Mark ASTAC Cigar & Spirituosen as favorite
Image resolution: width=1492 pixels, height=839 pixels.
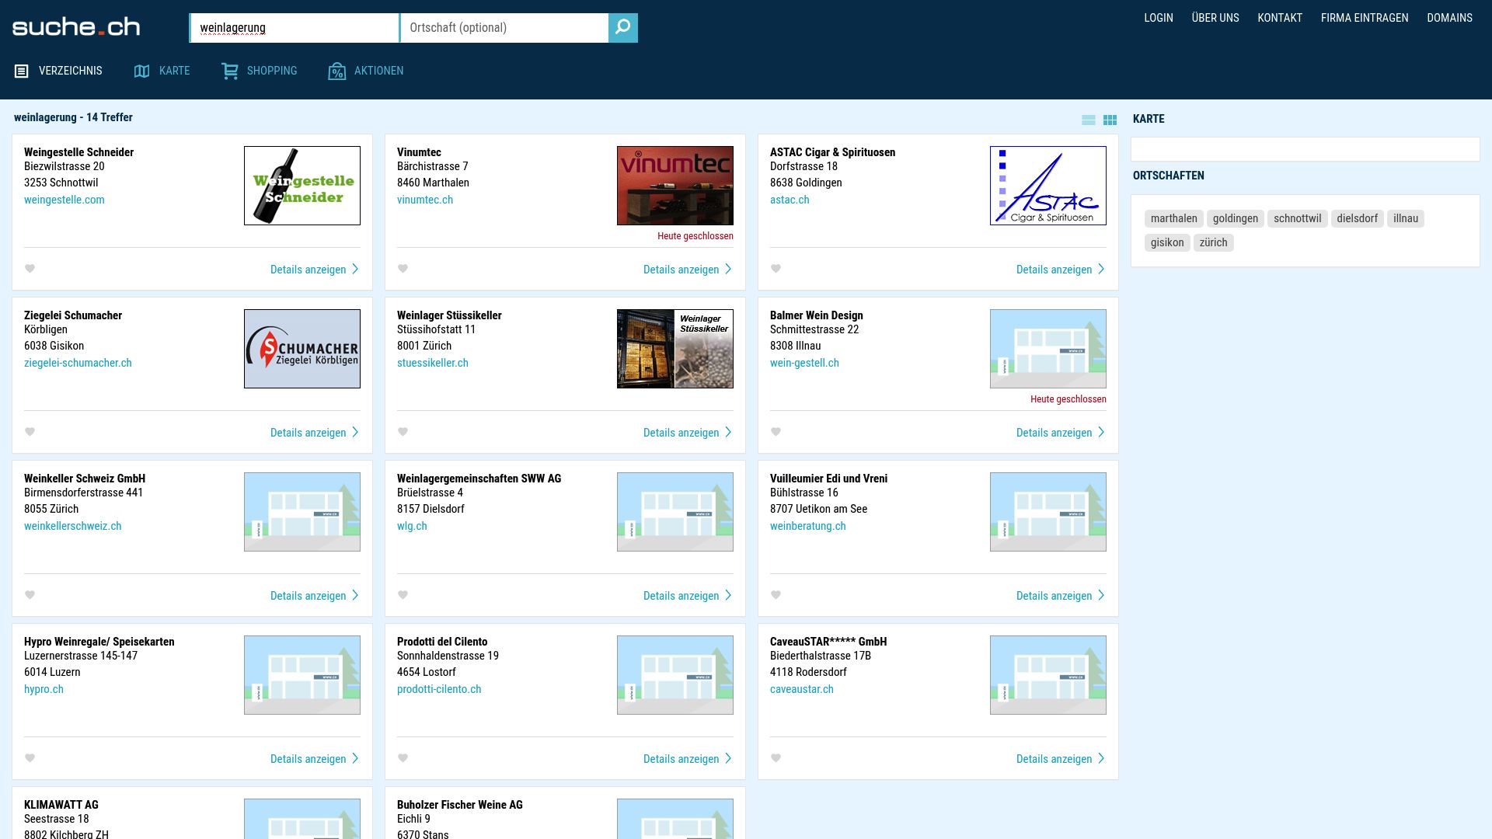pos(776,269)
